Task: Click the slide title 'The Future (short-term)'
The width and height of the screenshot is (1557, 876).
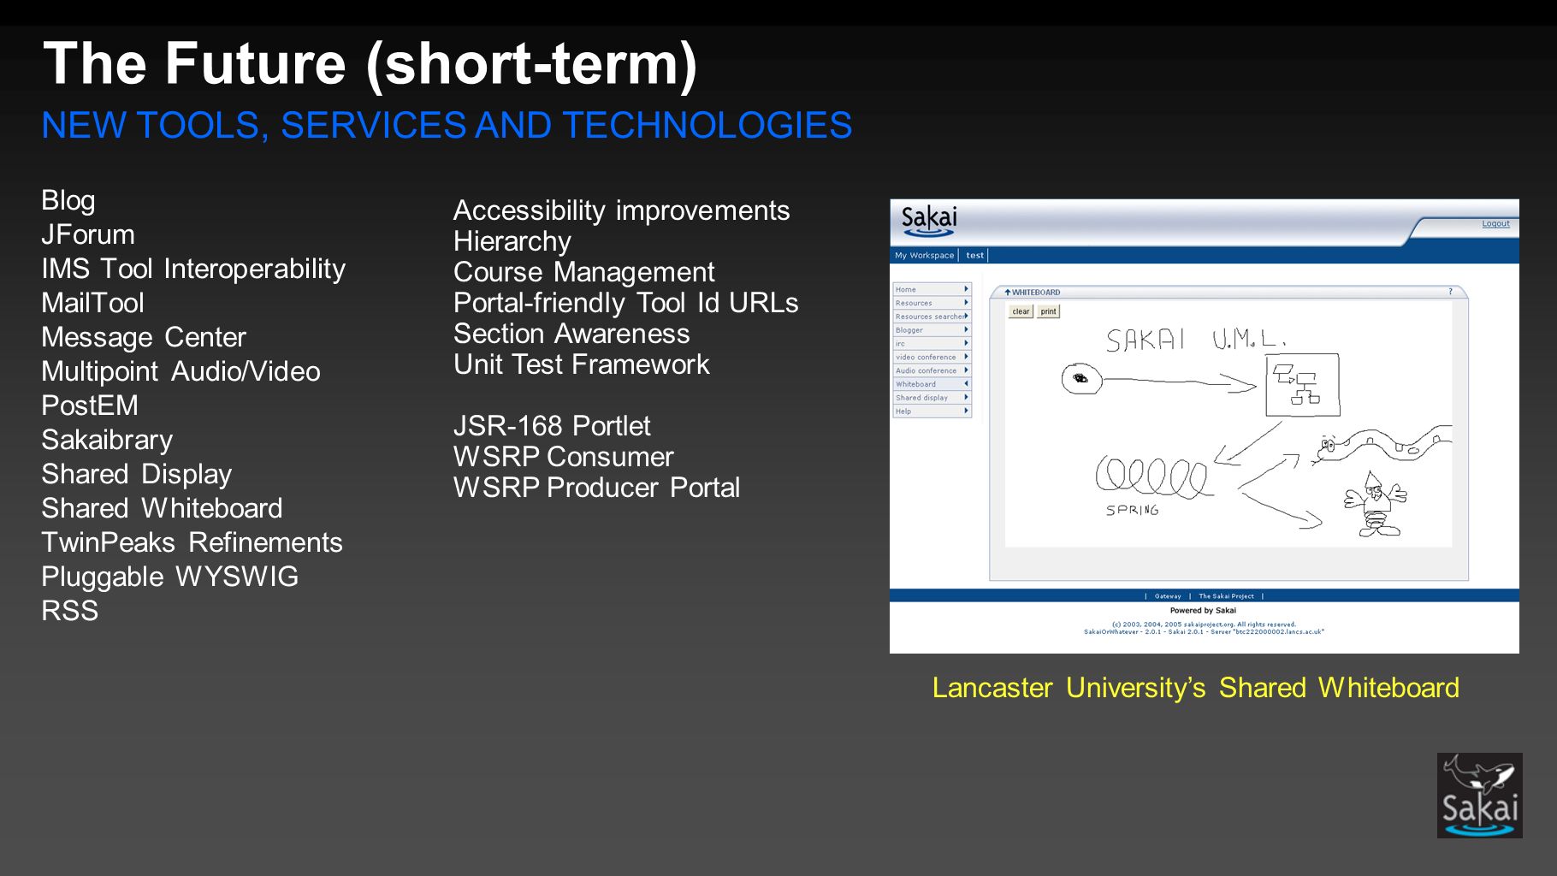Action: click(370, 64)
